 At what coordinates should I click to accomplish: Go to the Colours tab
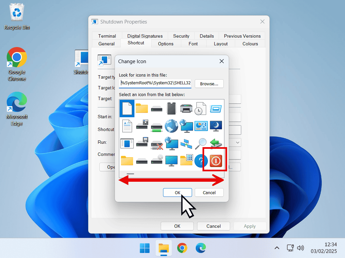250,44
